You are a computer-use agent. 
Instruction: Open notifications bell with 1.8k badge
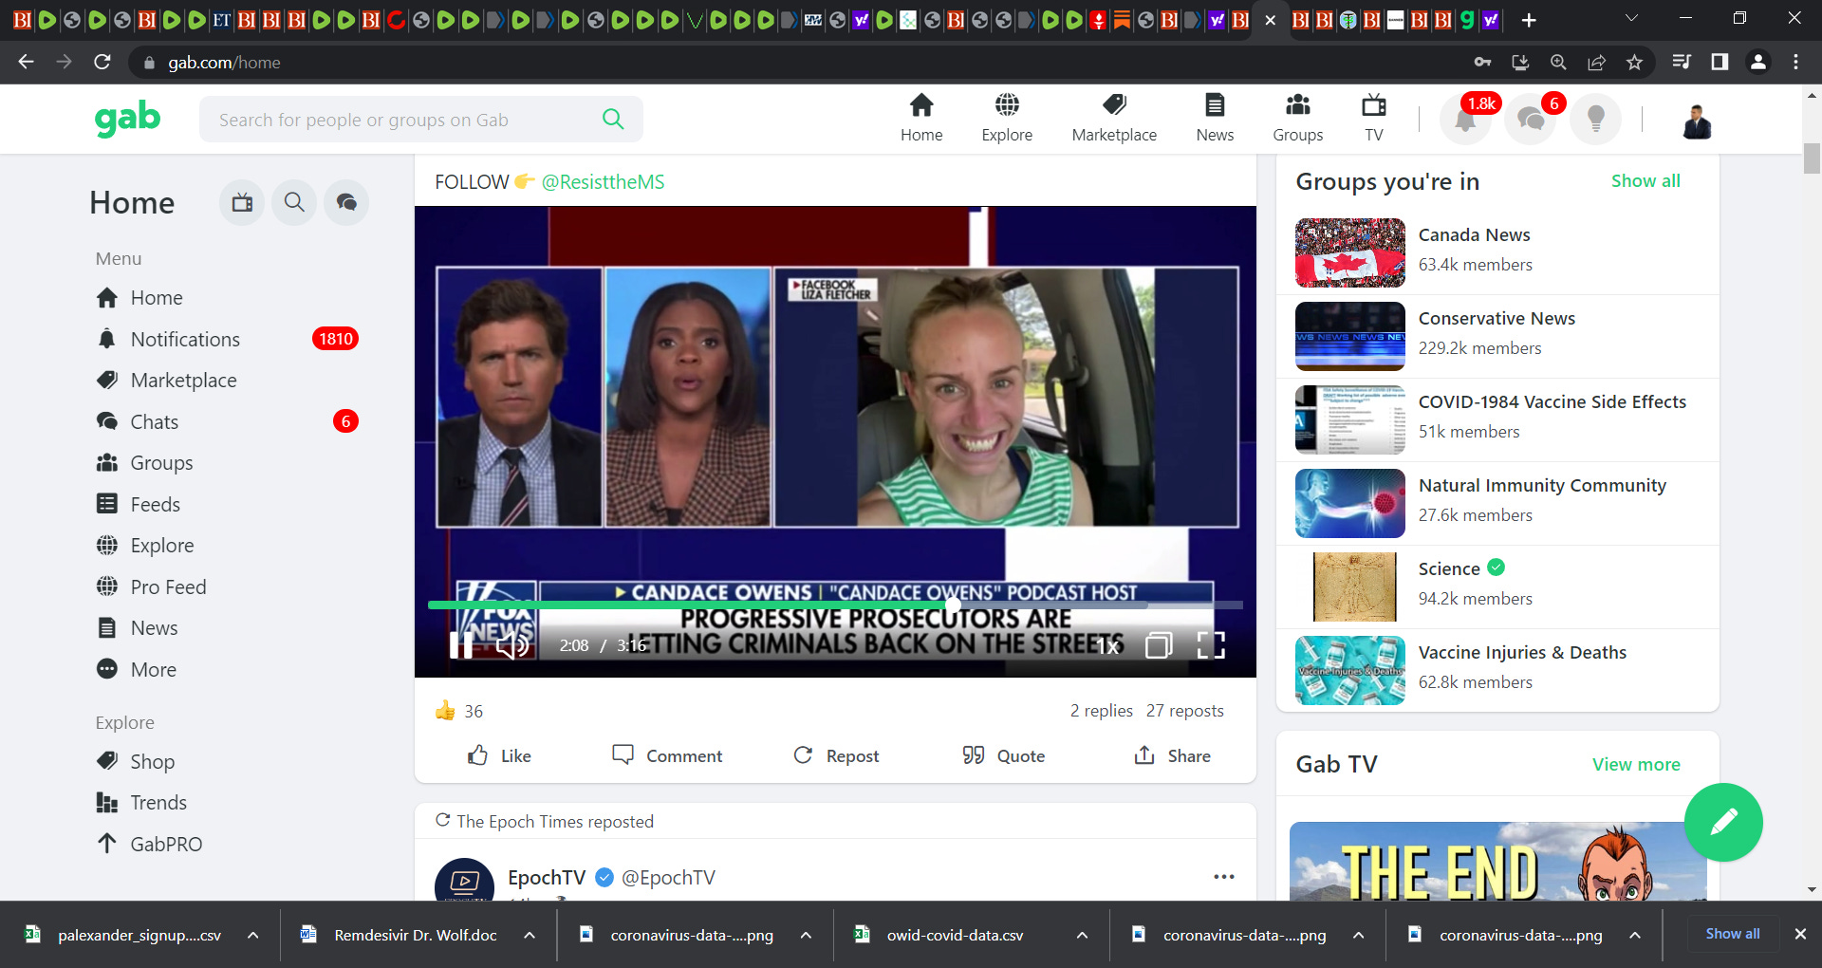click(1466, 120)
